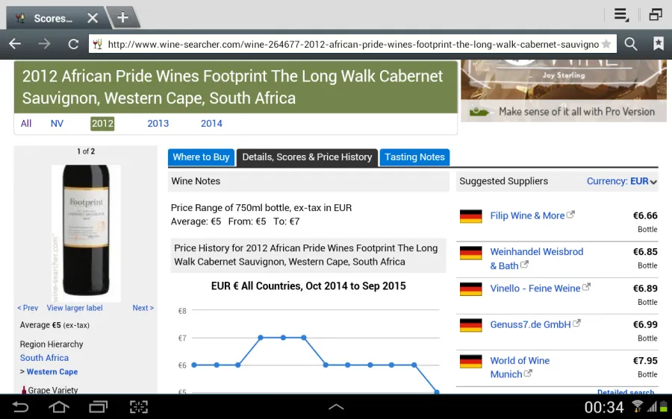Tap the search magnifier icon

pyautogui.click(x=630, y=44)
